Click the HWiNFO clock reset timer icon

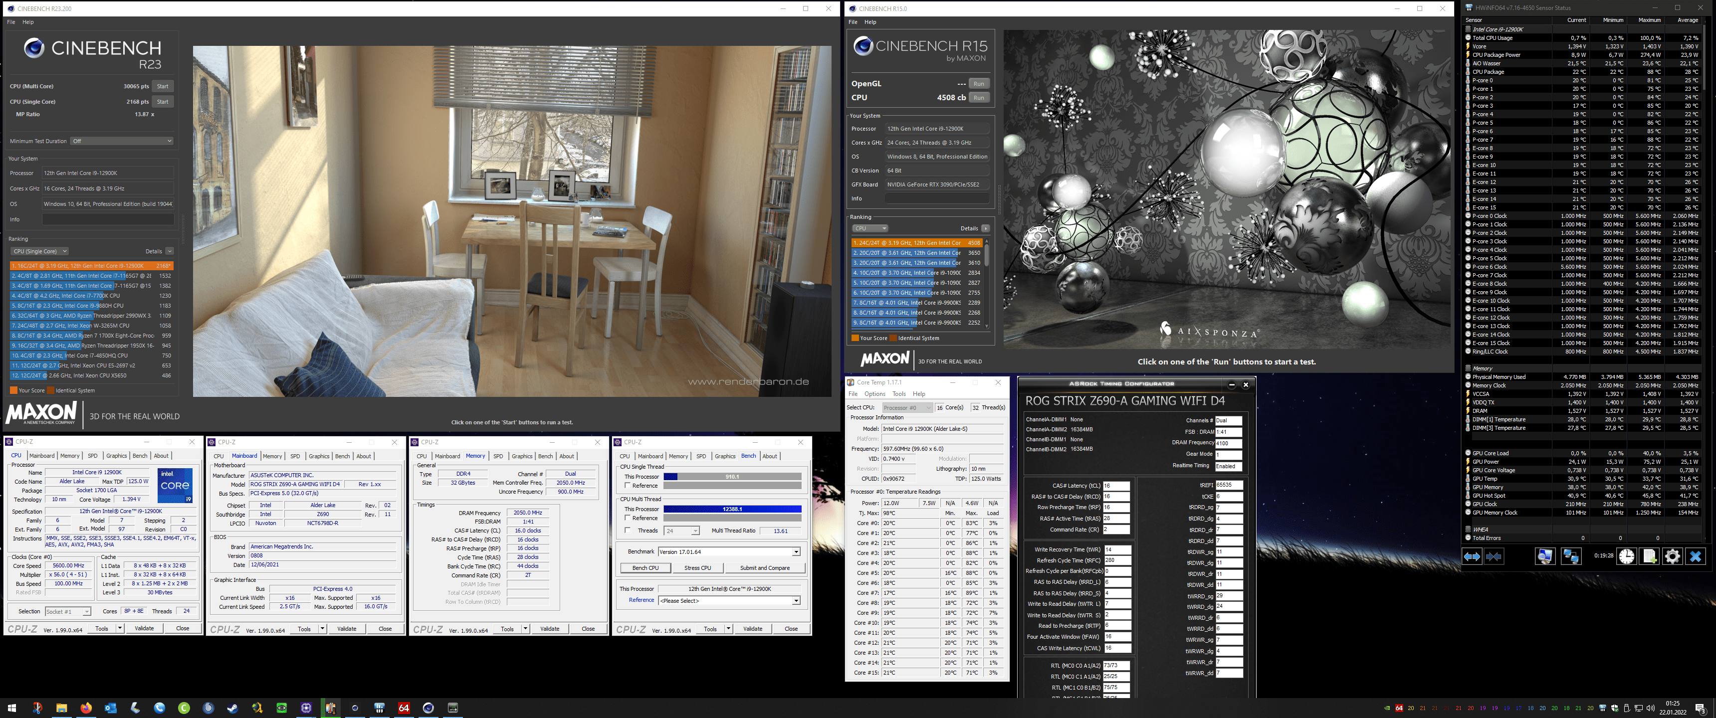click(1626, 556)
